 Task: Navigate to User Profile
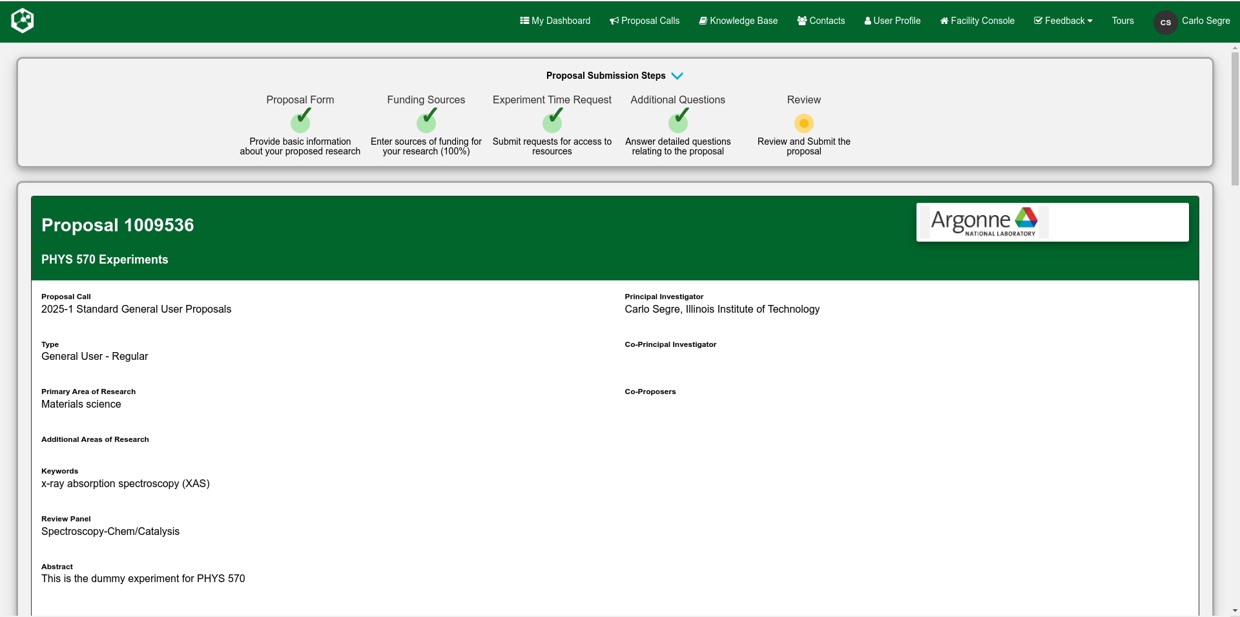point(893,21)
